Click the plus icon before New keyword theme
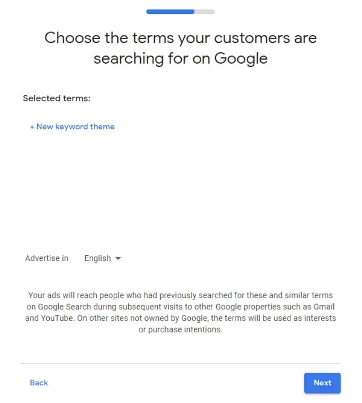The width and height of the screenshot is (362, 403). click(x=32, y=127)
